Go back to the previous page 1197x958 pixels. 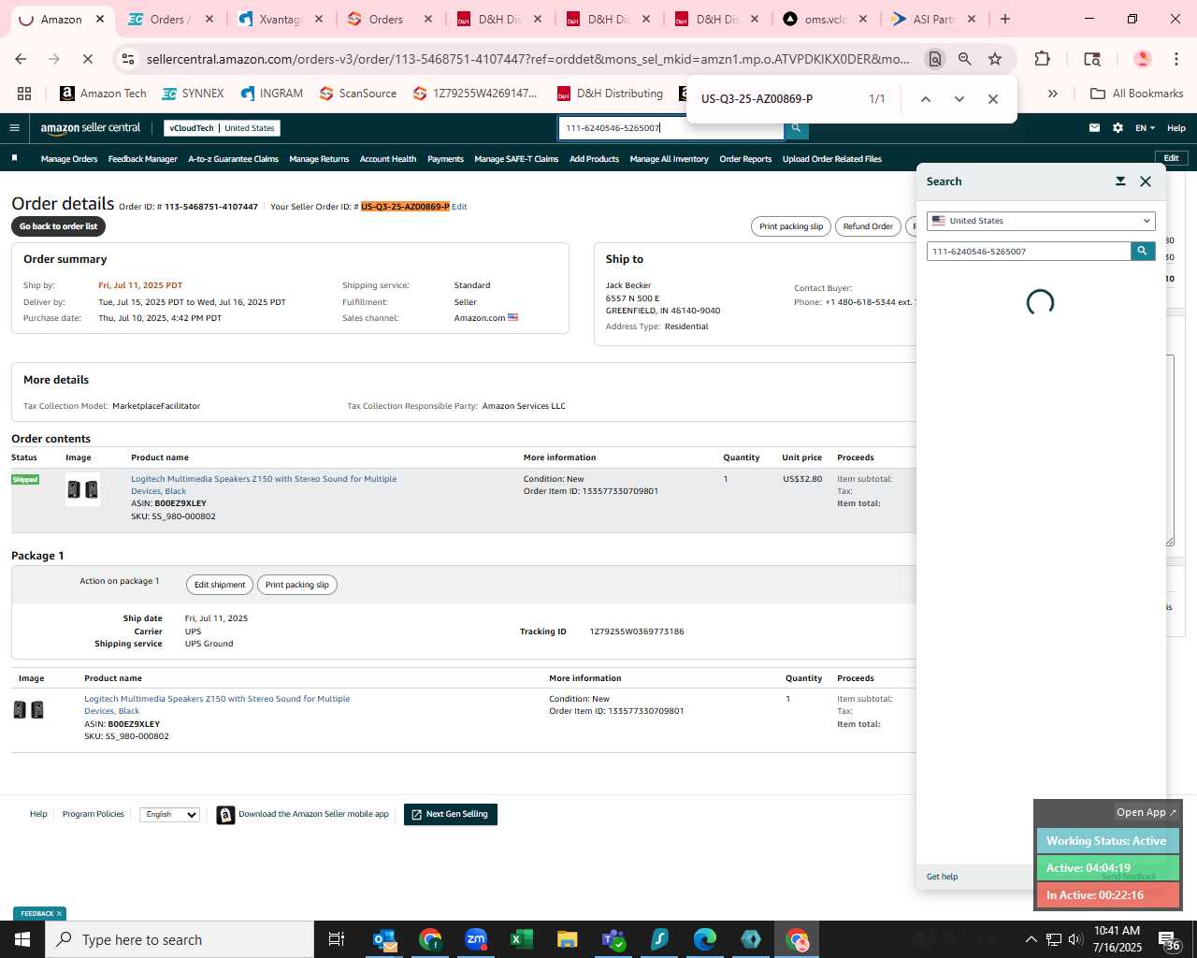[x=21, y=59]
